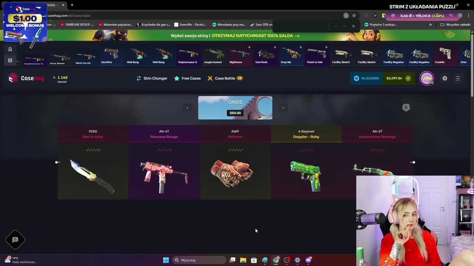The width and height of the screenshot is (474, 266).
Task: Open GreenMo - Electric bookmark
Action: 190,25
